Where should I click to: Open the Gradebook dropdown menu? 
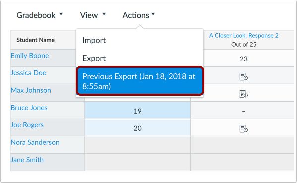[40, 15]
